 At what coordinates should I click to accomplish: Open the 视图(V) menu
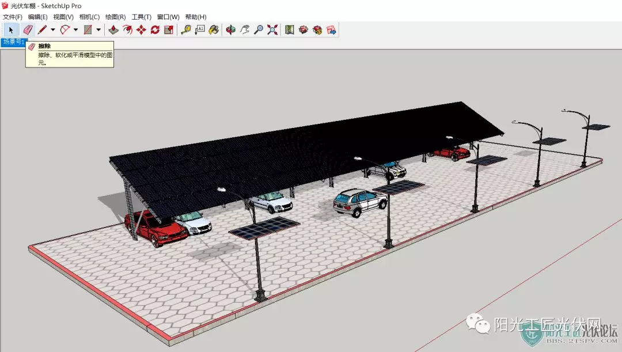coord(63,17)
